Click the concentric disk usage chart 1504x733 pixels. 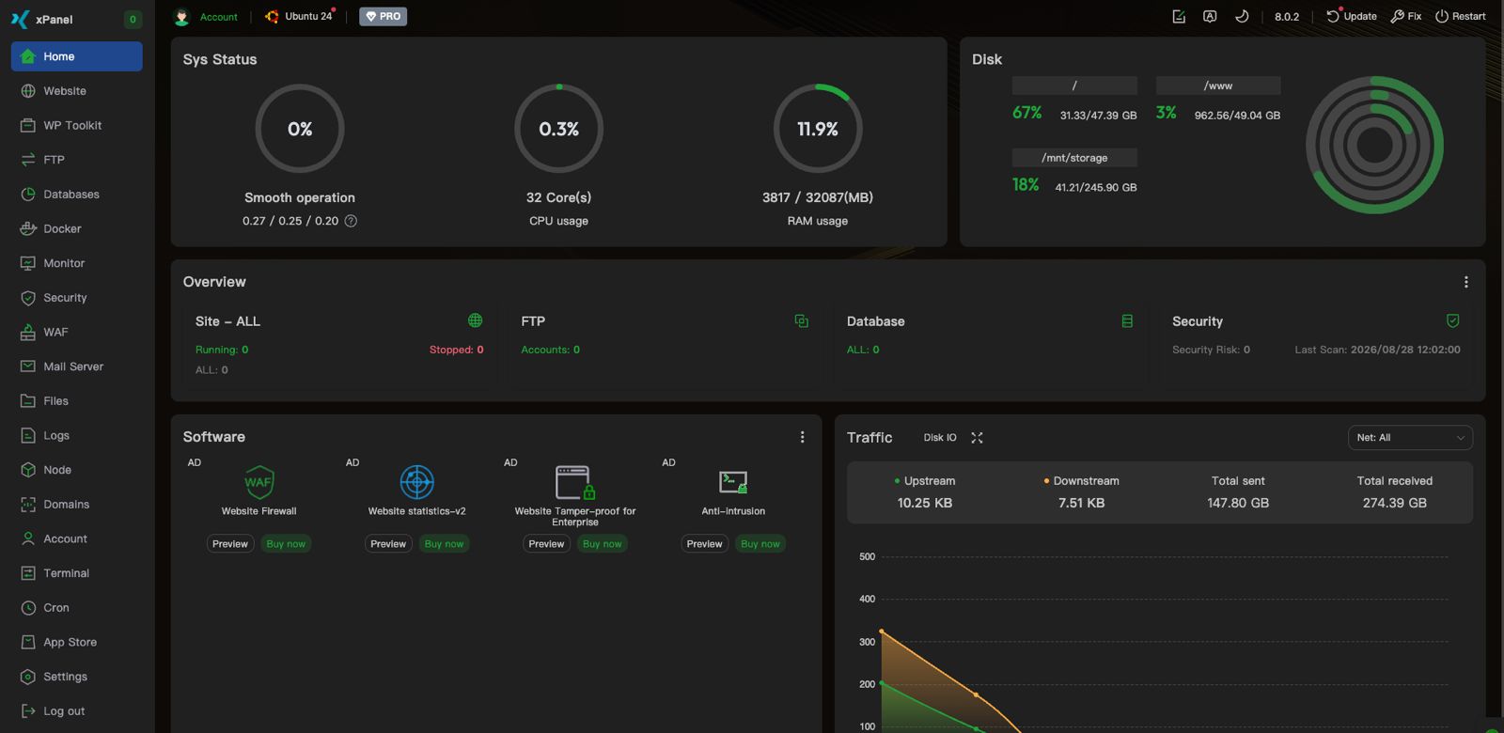pyautogui.click(x=1374, y=146)
